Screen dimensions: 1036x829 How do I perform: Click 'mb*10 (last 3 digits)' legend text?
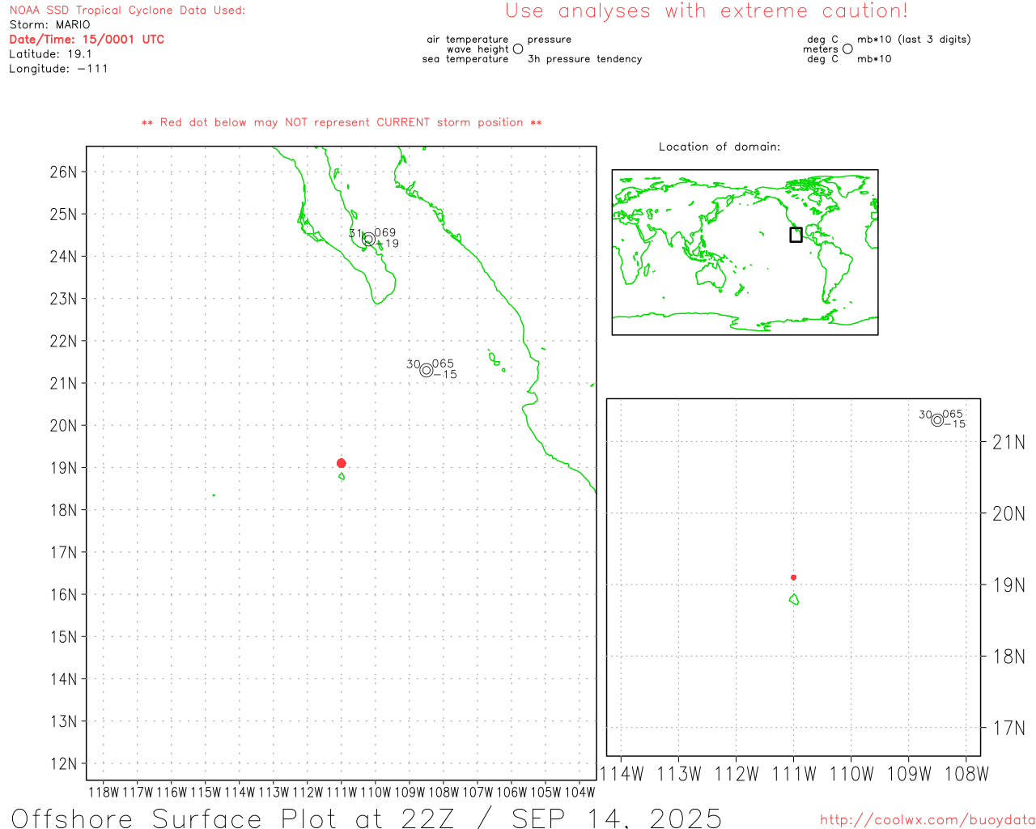[914, 40]
